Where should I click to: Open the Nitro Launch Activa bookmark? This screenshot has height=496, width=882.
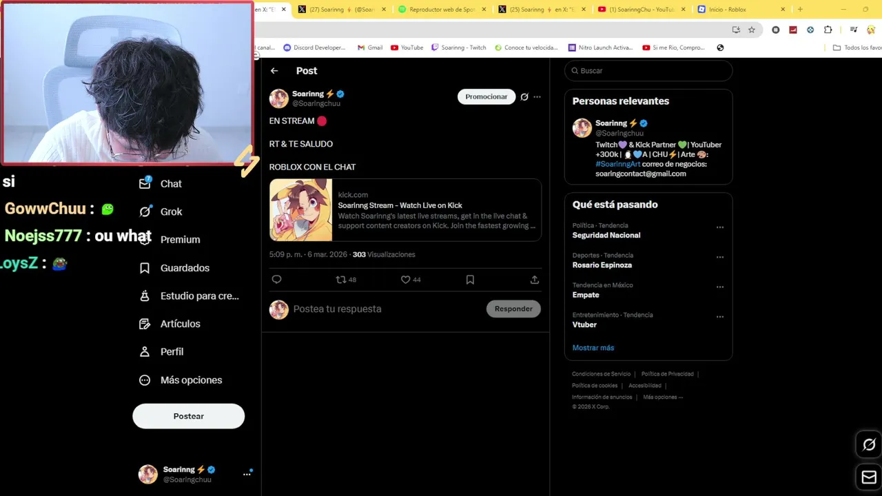click(x=600, y=48)
